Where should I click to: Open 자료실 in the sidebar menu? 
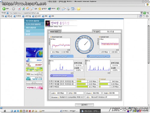pyautogui.click(x=34, y=31)
